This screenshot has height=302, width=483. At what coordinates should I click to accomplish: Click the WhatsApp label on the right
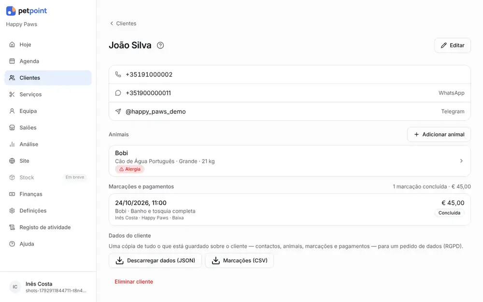tap(451, 93)
